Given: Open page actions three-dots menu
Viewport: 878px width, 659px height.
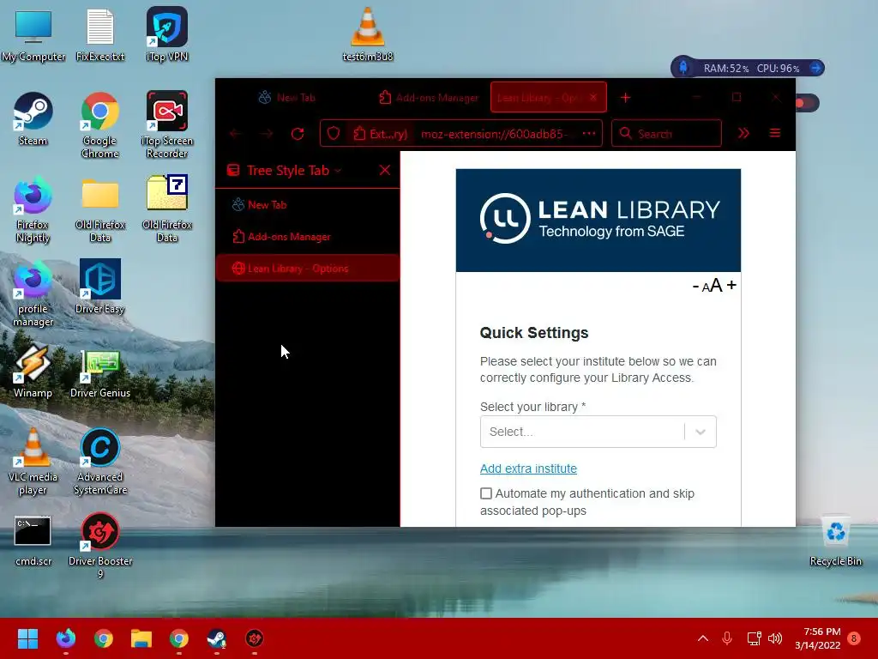Looking at the screenshot, I should click(x=588, y=133).
